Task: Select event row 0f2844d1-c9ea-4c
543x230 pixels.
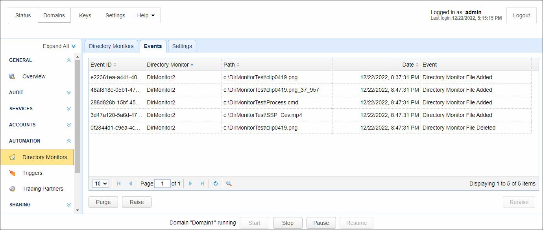Action: point(310,128)
